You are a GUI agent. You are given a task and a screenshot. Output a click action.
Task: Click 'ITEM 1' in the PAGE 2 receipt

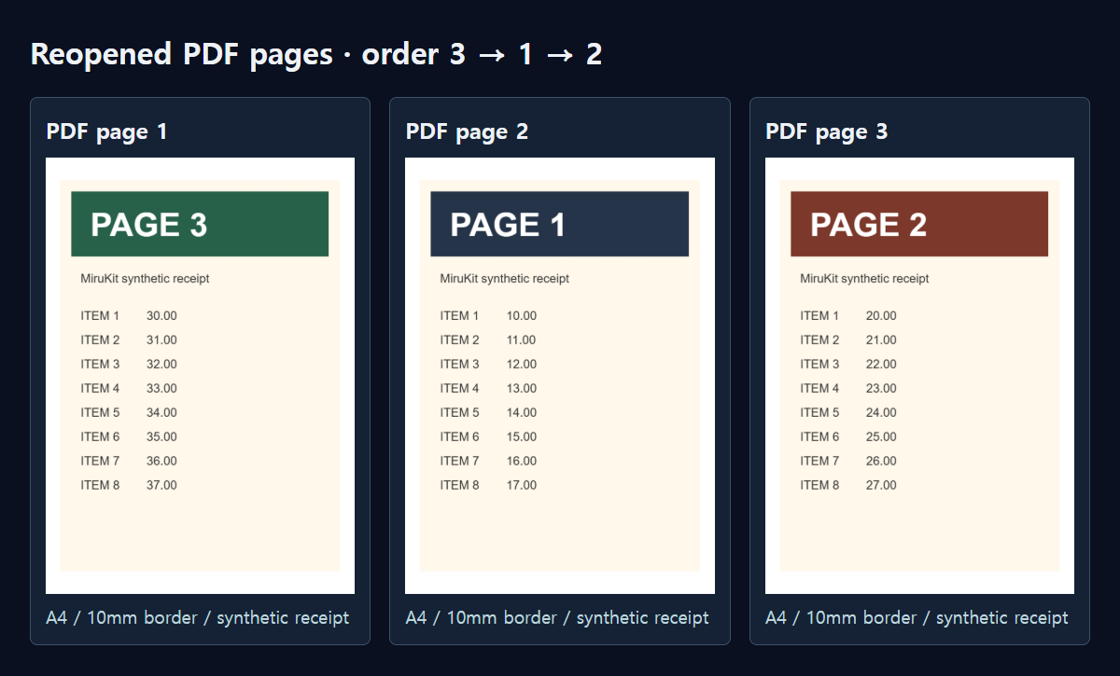[x=819, y=316]
